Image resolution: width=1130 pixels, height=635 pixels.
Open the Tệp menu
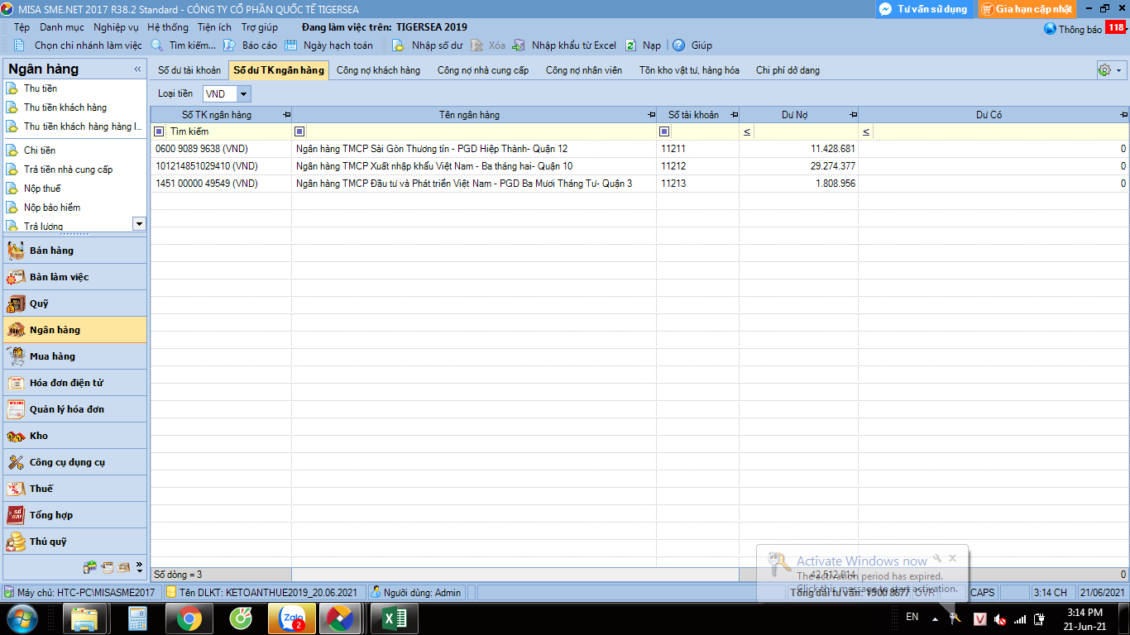(22, 27)
